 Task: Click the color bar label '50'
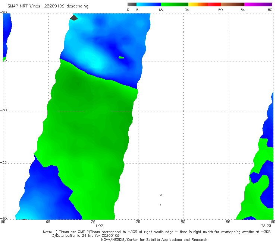220,10
